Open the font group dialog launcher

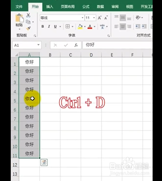point(109,36)
